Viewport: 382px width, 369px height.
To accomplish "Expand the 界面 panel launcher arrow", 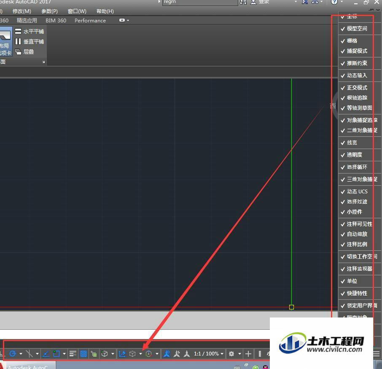I will pos(43,62).
